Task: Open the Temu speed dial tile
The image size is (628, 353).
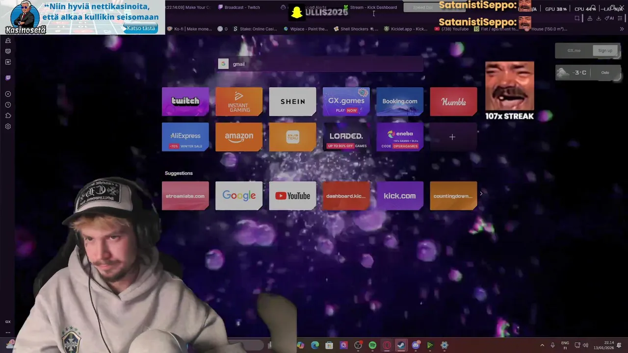Action: click(x=292, y=137)
